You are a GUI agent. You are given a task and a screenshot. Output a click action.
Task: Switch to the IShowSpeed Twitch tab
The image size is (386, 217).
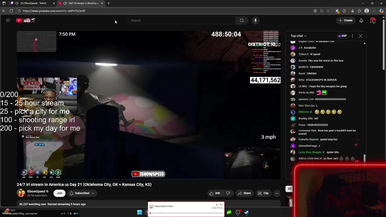click(33, 3)
